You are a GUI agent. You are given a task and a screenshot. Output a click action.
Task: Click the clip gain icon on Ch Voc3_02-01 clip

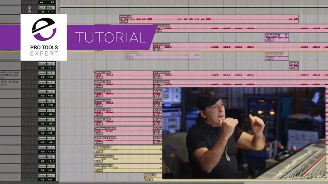tap(96, 77)
